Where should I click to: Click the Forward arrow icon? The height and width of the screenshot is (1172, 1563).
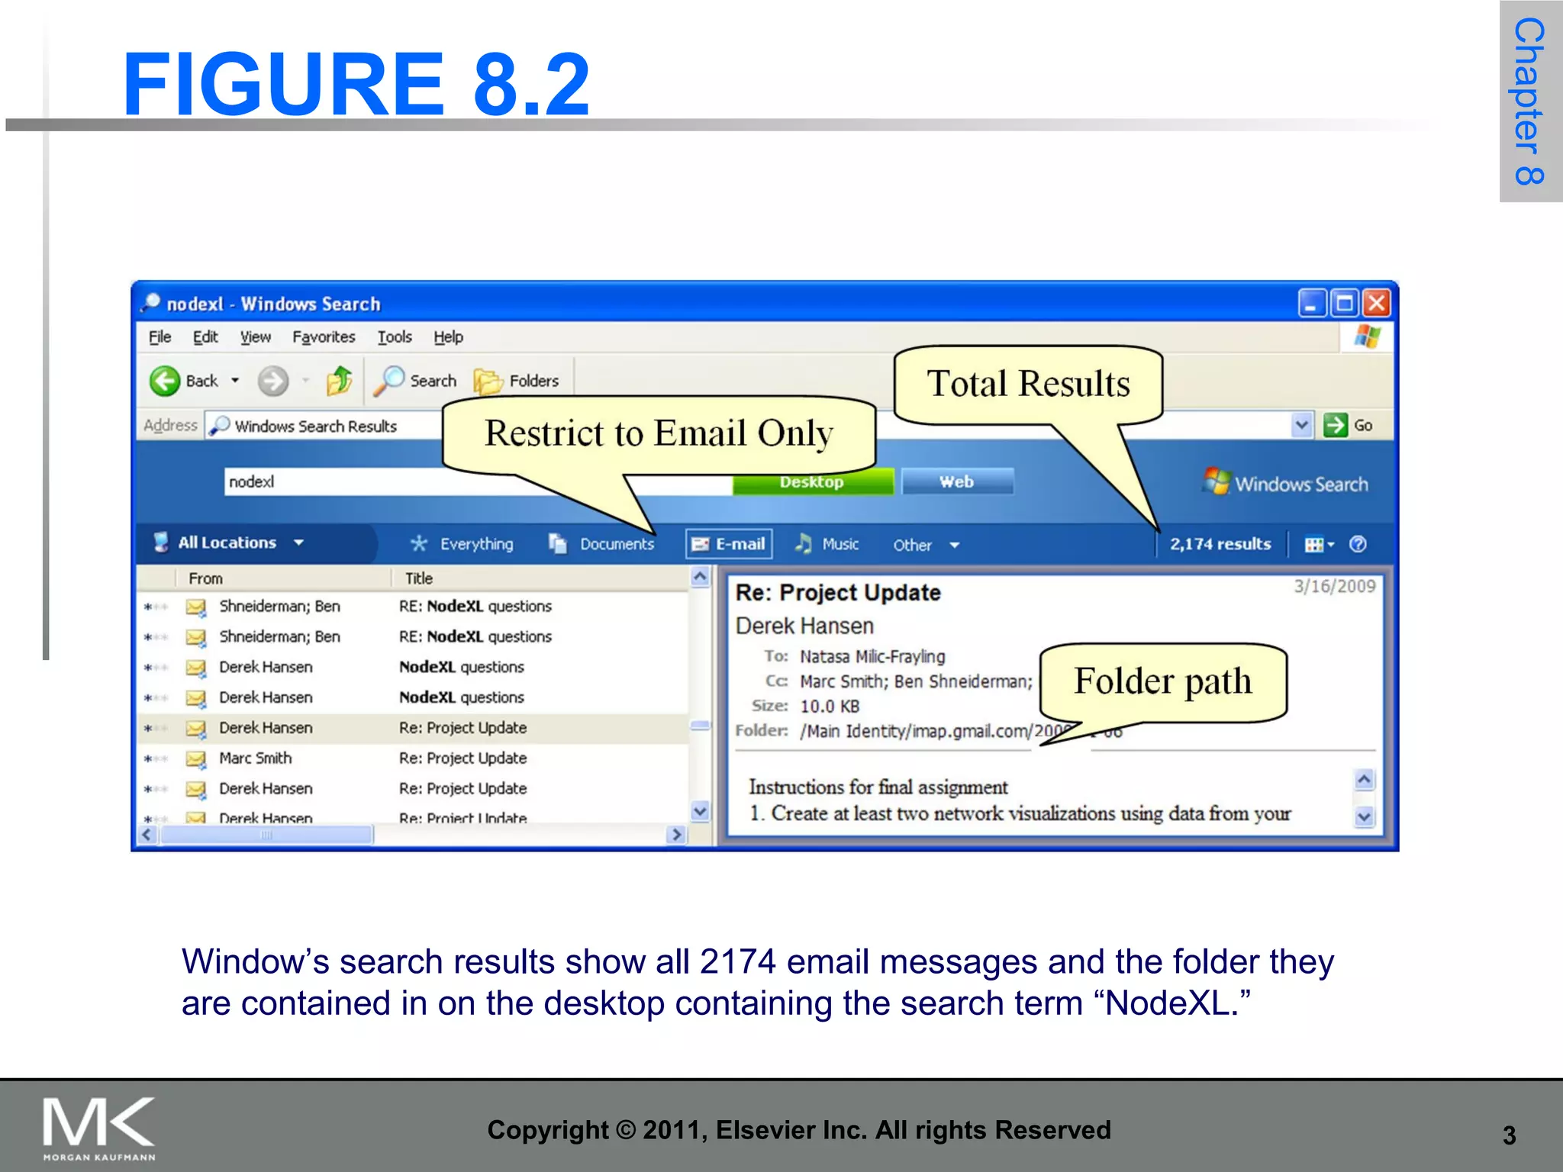click(x=272, y=381)
